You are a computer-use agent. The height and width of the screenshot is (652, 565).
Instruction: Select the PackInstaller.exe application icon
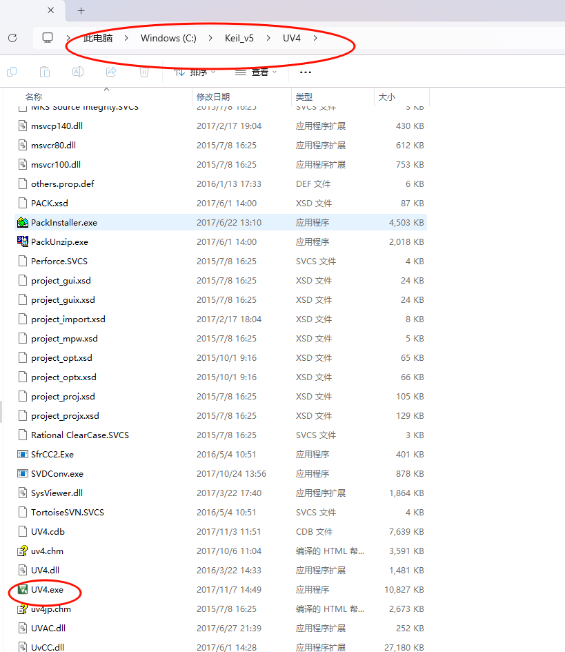[23, 222]
